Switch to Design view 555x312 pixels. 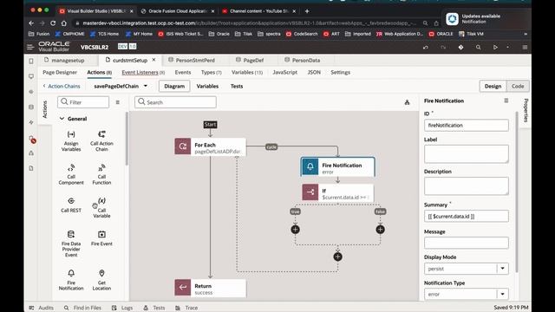coord(493,86)
